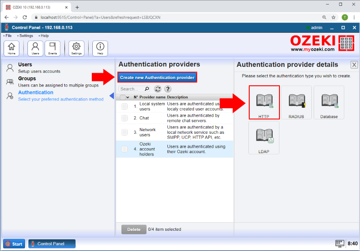This screenshot has width=360, height=251.
Task: Click the question mark help icon
Action: [x=168, y=89]
